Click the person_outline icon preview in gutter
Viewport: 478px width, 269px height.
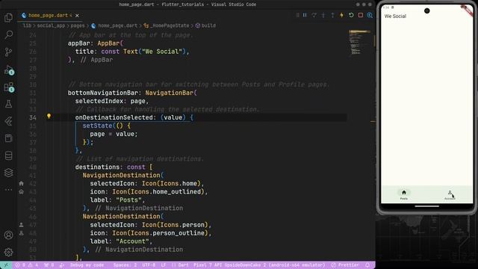click(x=22, y=233)
